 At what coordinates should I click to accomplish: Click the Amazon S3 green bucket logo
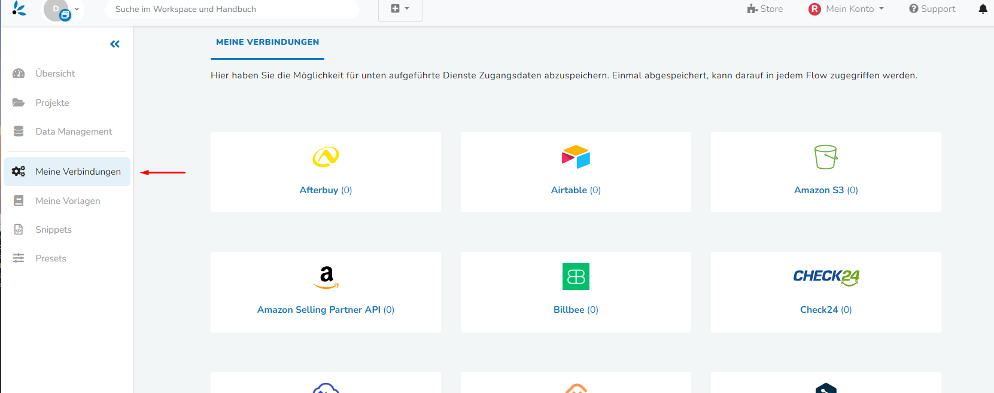tap(826, 157)
